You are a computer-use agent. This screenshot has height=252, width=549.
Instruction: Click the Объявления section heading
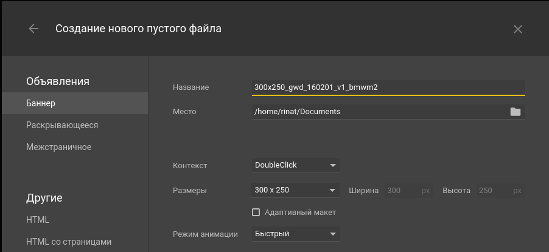(58, 81)
